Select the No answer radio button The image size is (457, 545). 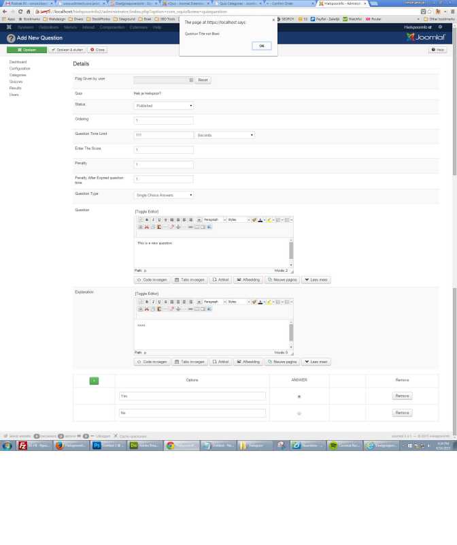299,413
